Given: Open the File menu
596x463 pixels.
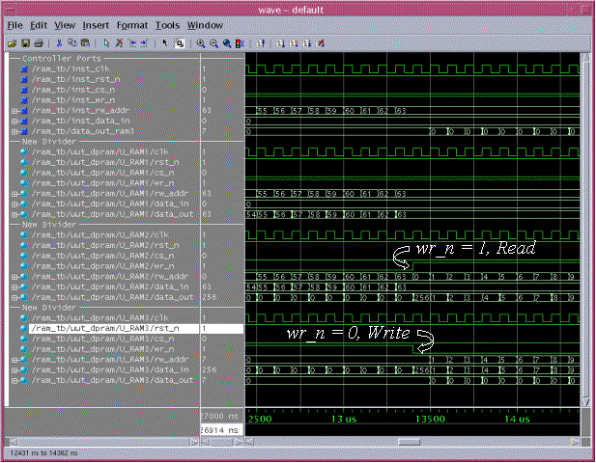Looking at the screenshot, I should [x=15, y=24].
